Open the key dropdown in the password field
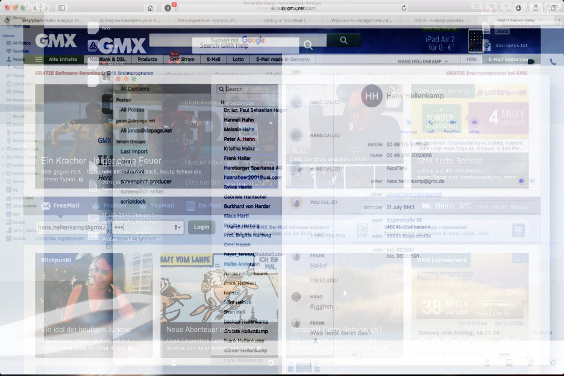564x376 pixels. (177, 227)
